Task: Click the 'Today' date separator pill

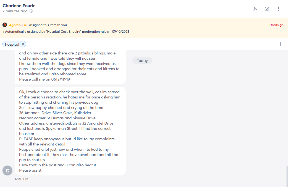Action: point(142,61)
